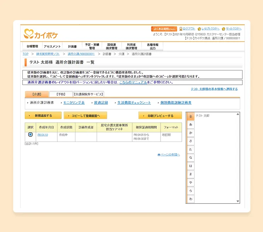This screenshot has width=263, height=232.
Task: Click the user list scroll down arrow
Action: pyautogui.click(x=238, y=201)
